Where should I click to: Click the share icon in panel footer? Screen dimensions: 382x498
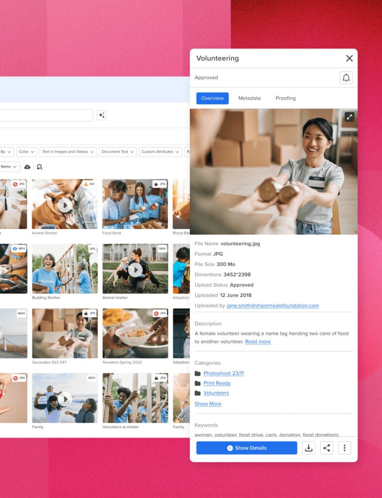point(327,448)
